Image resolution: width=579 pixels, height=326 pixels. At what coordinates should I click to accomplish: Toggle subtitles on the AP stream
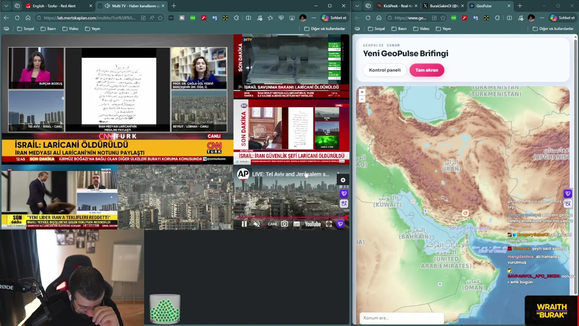[296, 224]
